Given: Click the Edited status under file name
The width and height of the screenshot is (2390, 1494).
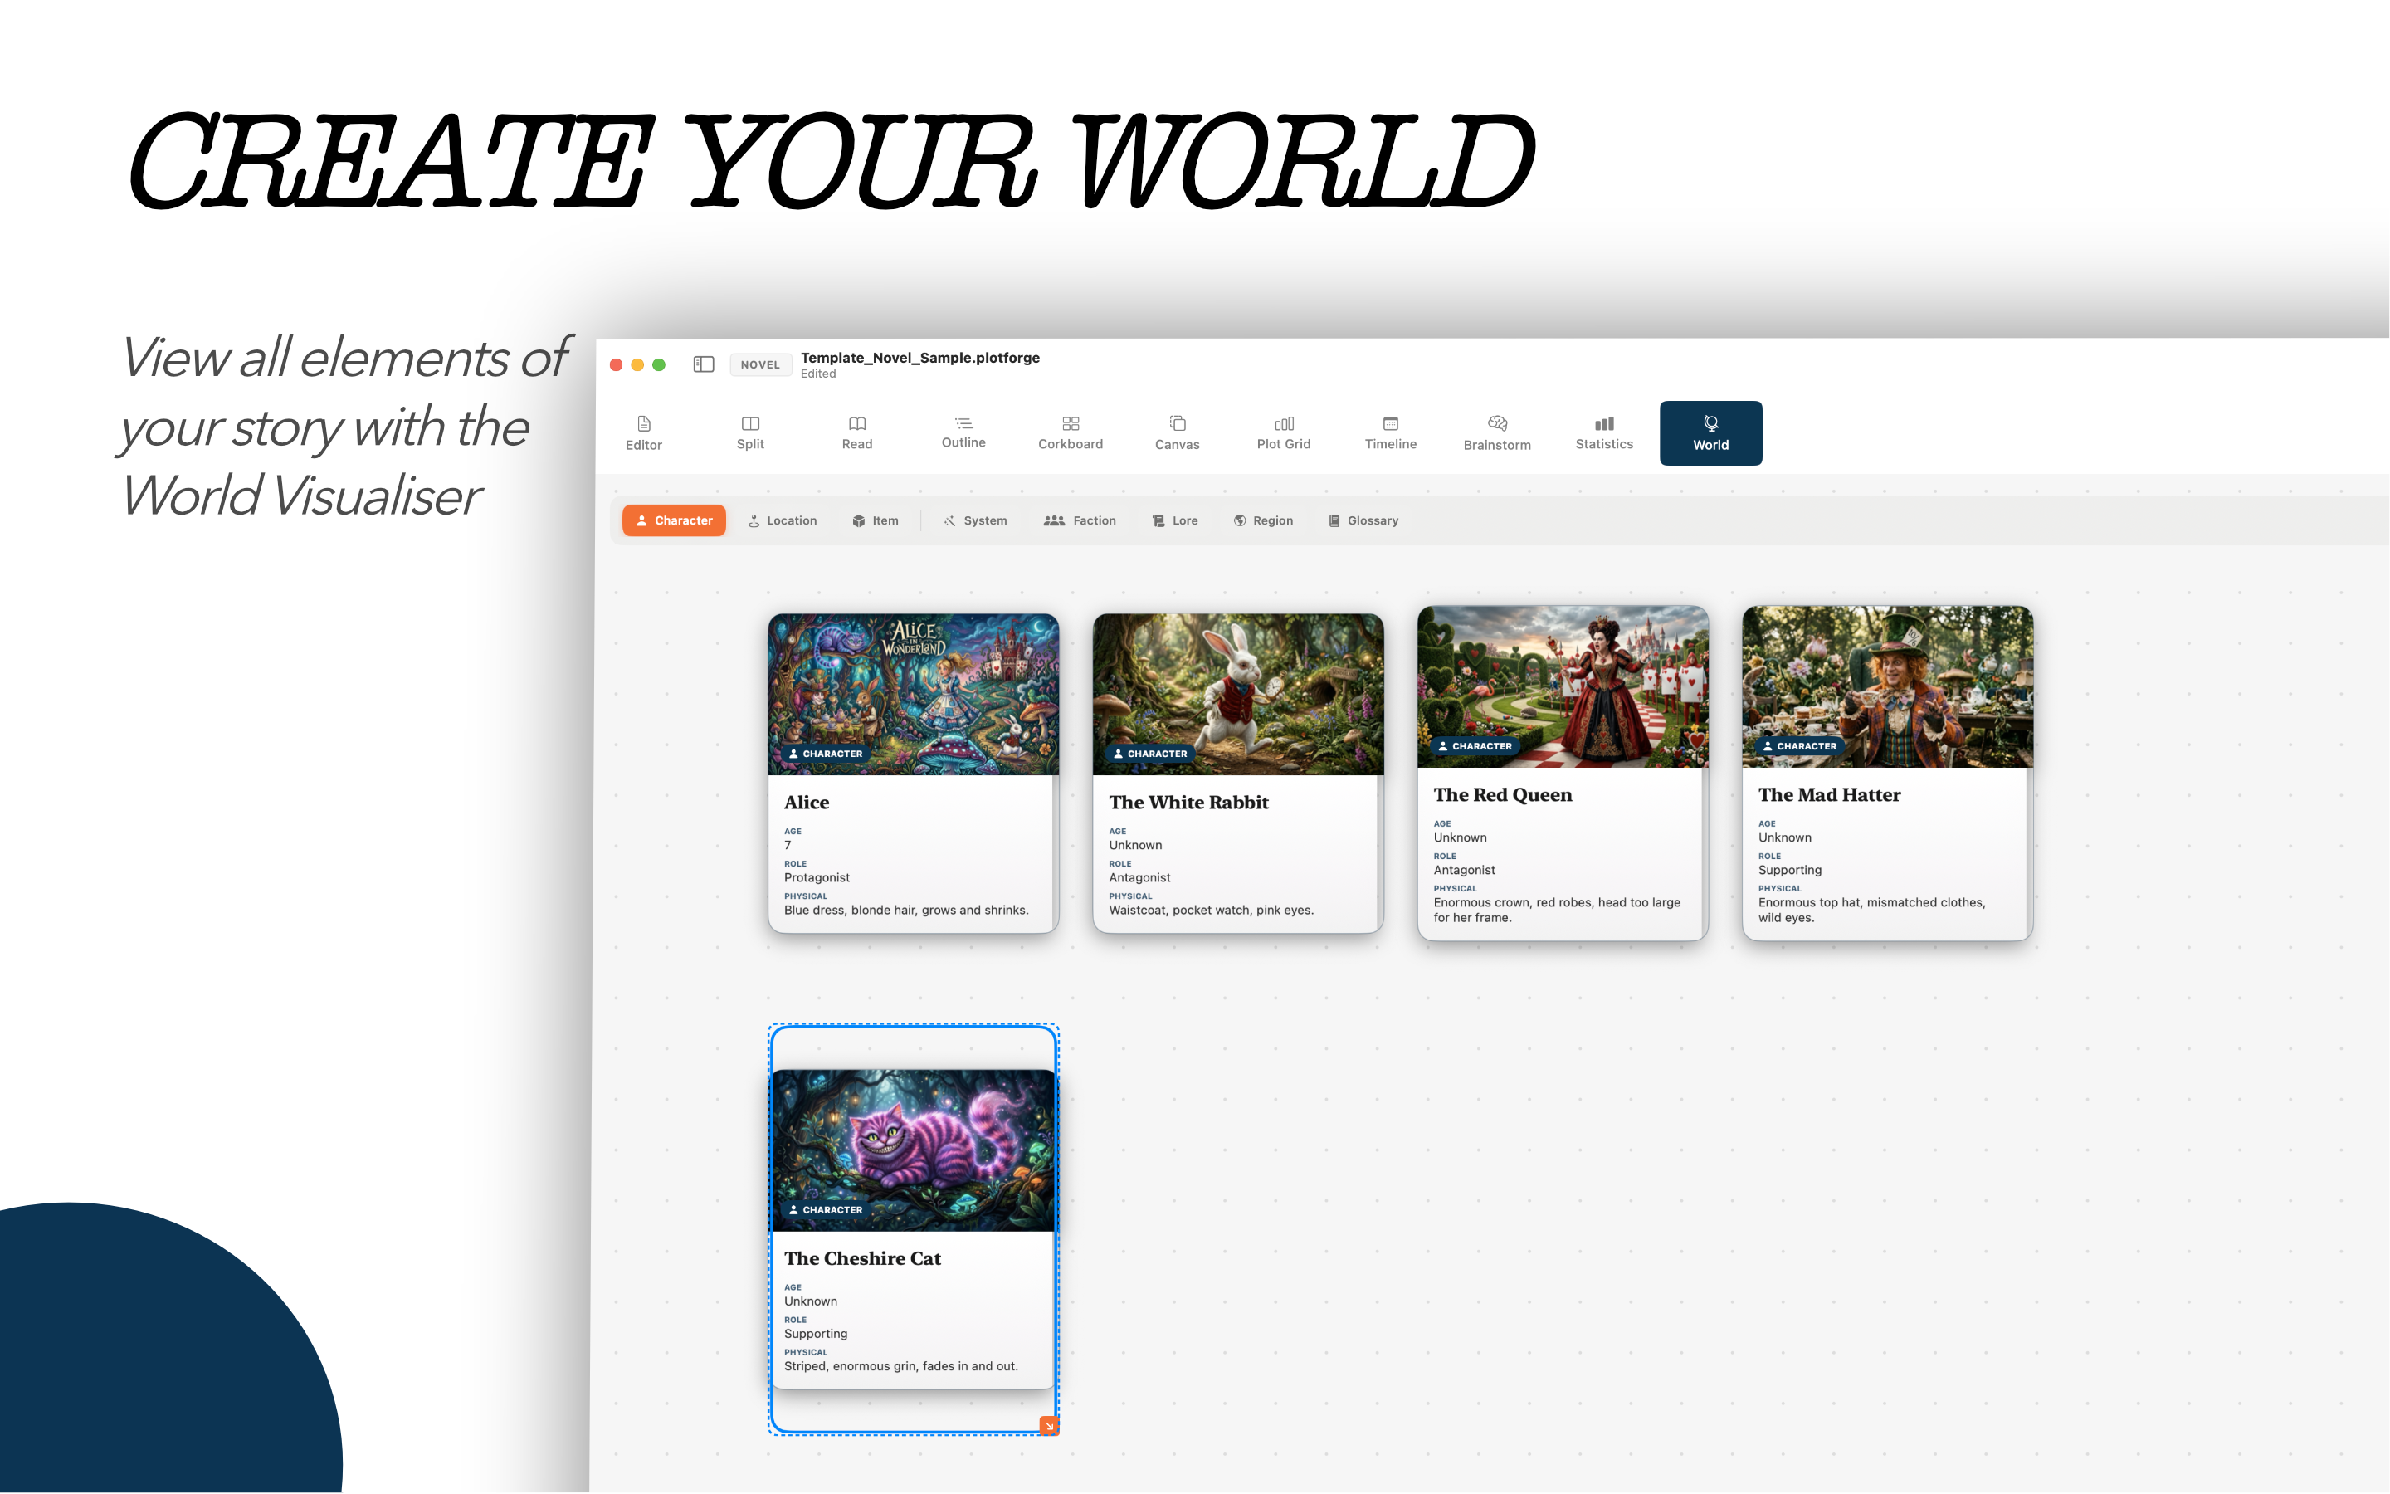Looking at the screenshot, I should pos(817,374).
